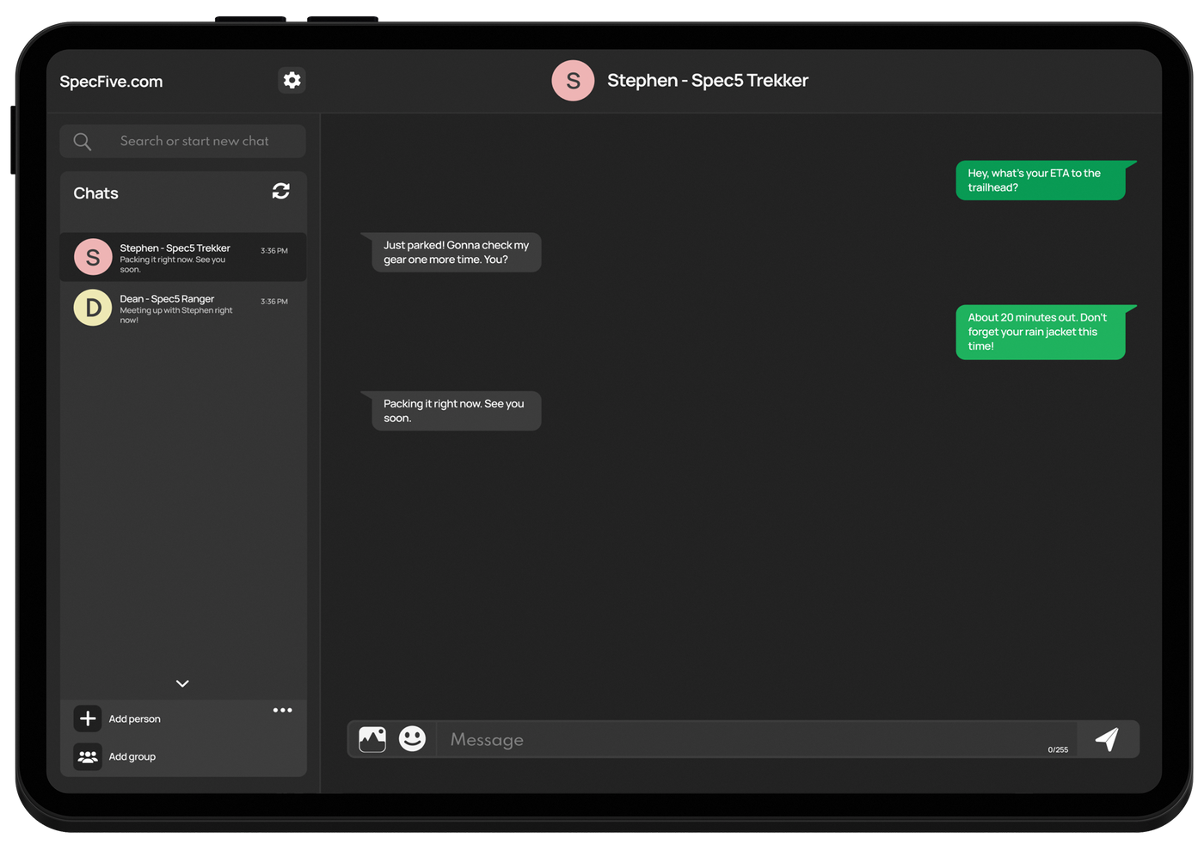Click the Add person label
The height and width of the screenshot is (844, 1204).
point(134,719)
